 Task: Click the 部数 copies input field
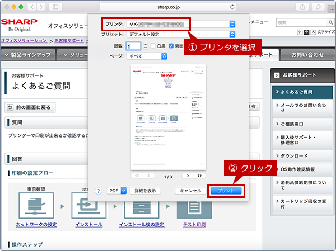pos(134,46)
